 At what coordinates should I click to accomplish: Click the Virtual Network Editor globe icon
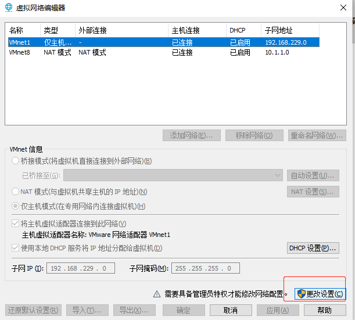click(x=9, y=8)
